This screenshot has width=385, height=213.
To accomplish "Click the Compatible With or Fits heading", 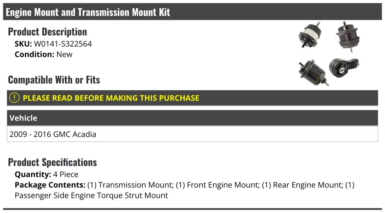I will (x=54, y=80).
